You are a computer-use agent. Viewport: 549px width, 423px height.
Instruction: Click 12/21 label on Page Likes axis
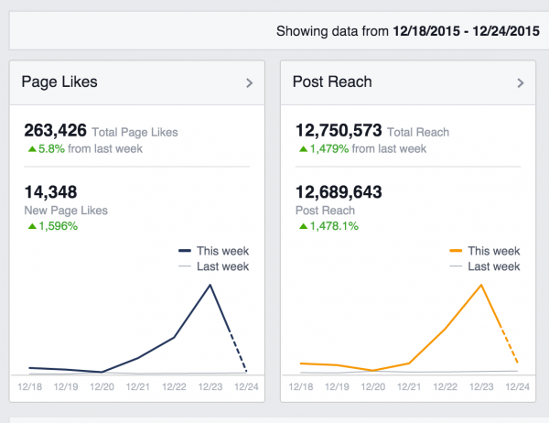137,387
